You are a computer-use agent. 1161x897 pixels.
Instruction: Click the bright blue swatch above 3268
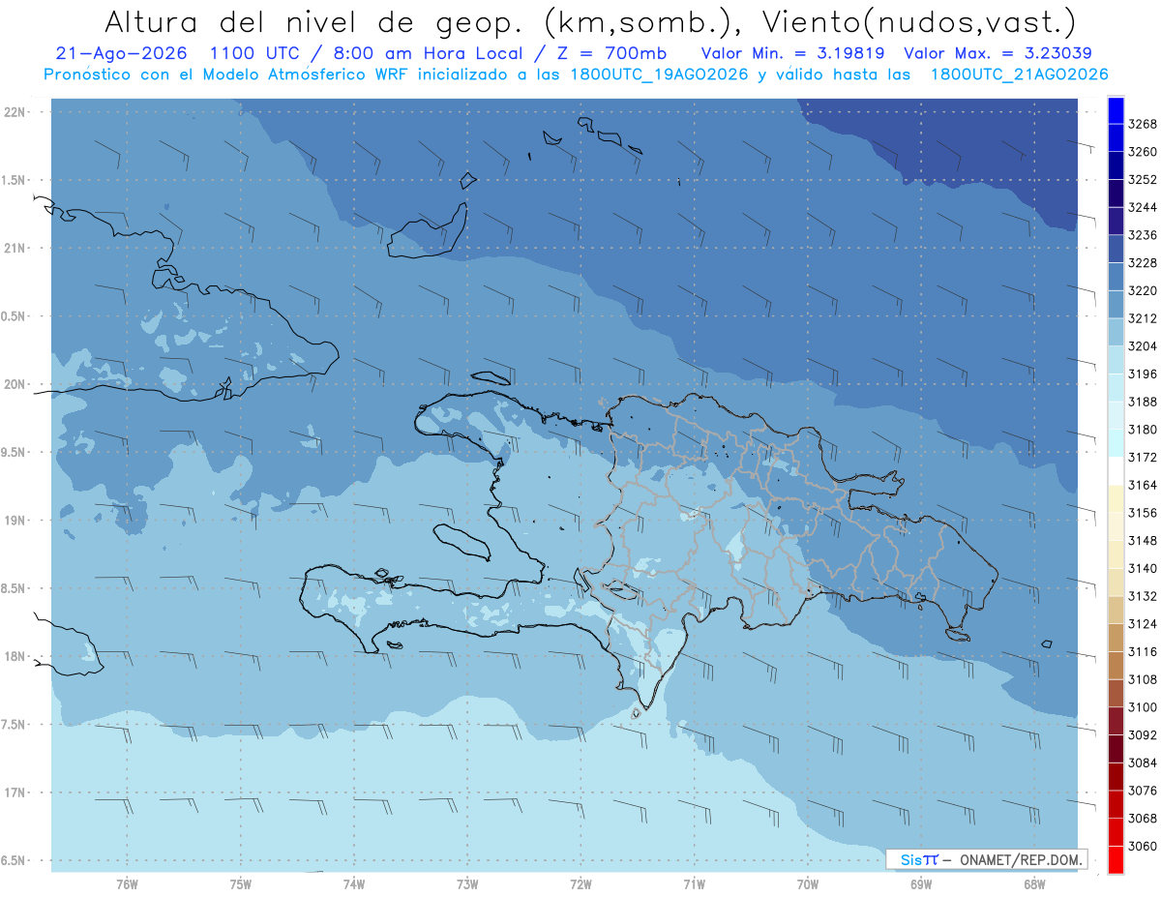point(1116,110)
